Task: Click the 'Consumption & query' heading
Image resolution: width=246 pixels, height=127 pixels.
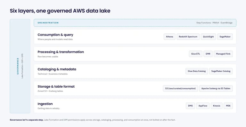Action: pyautogui.click(x=55, y=35)
